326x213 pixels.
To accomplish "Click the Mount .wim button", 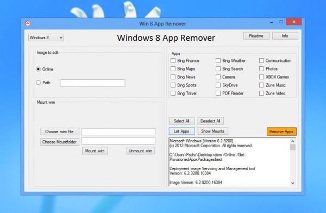I will point(95,151).
